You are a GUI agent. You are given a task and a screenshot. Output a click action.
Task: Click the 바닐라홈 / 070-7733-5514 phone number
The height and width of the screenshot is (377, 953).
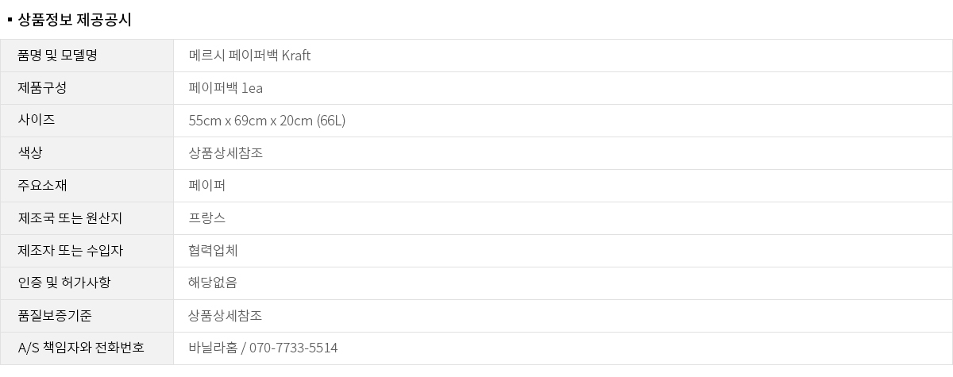[263, 348]
